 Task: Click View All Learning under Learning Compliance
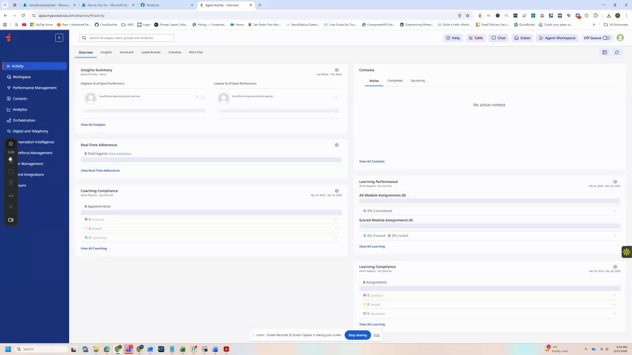click(x=372, y=324)
